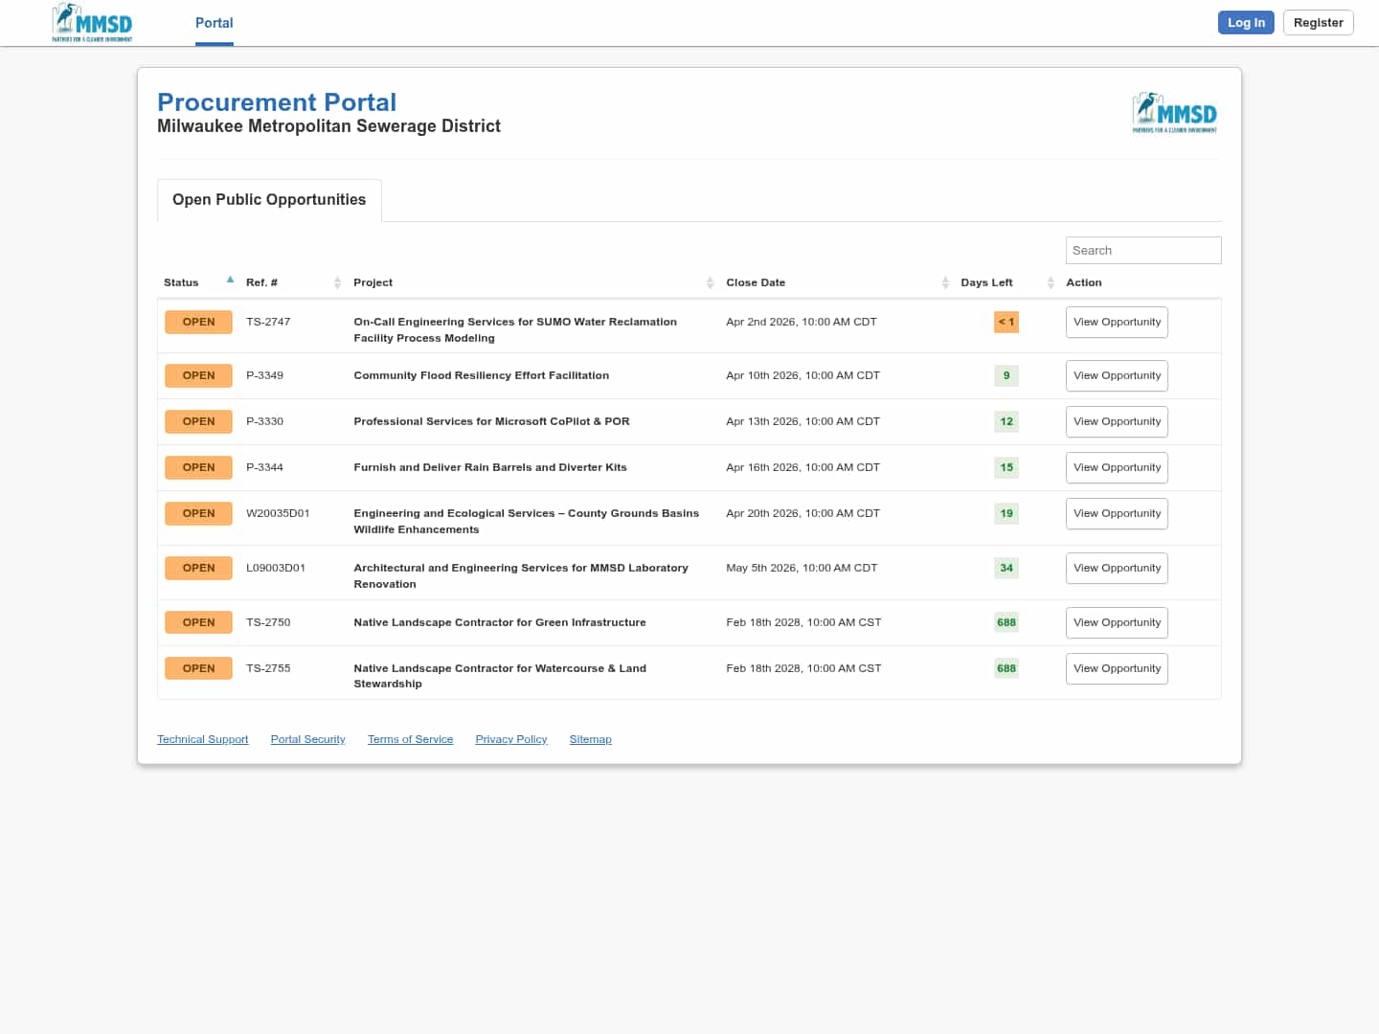Open the Sitemap footer link
The width and height of the screenshot is (1379, 1034).
point(590,739)
